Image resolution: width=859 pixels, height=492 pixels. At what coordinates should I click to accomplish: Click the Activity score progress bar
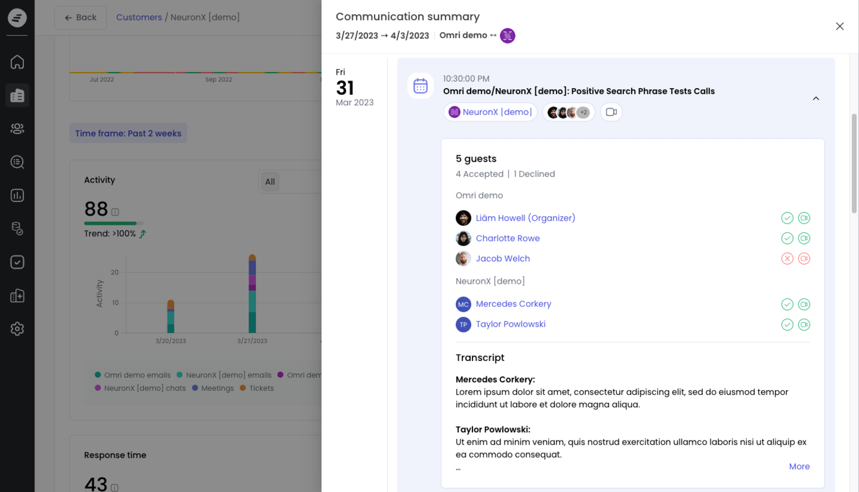[x=113, y=223]
